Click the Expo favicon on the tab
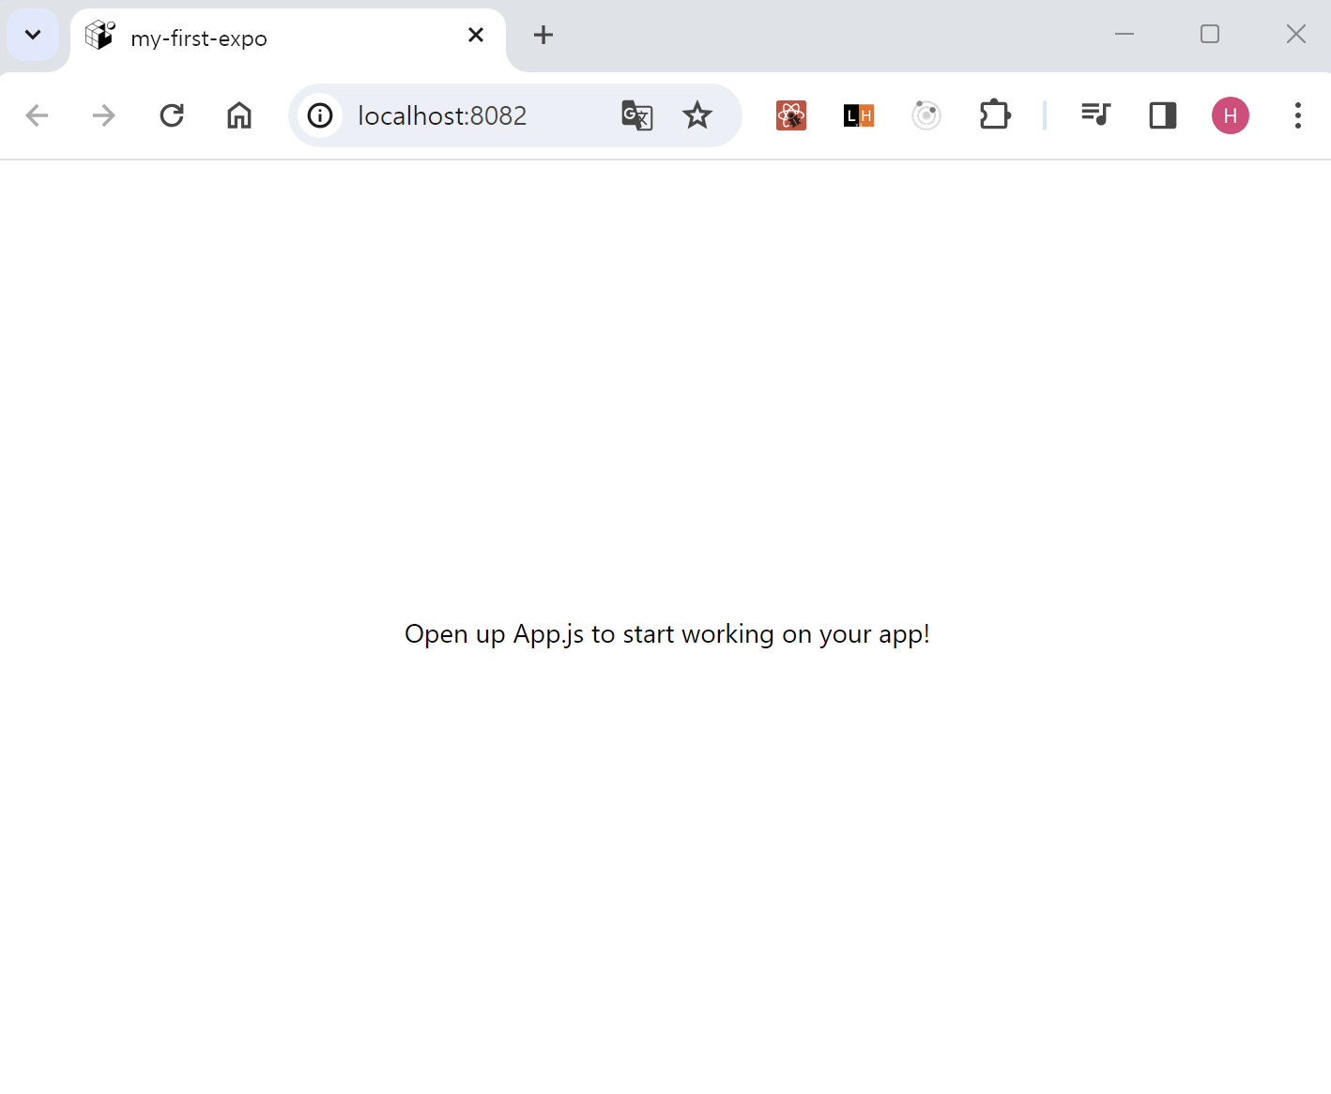 coord(99,34)
